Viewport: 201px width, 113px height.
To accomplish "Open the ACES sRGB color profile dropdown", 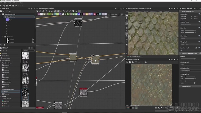I will (136, 56).
